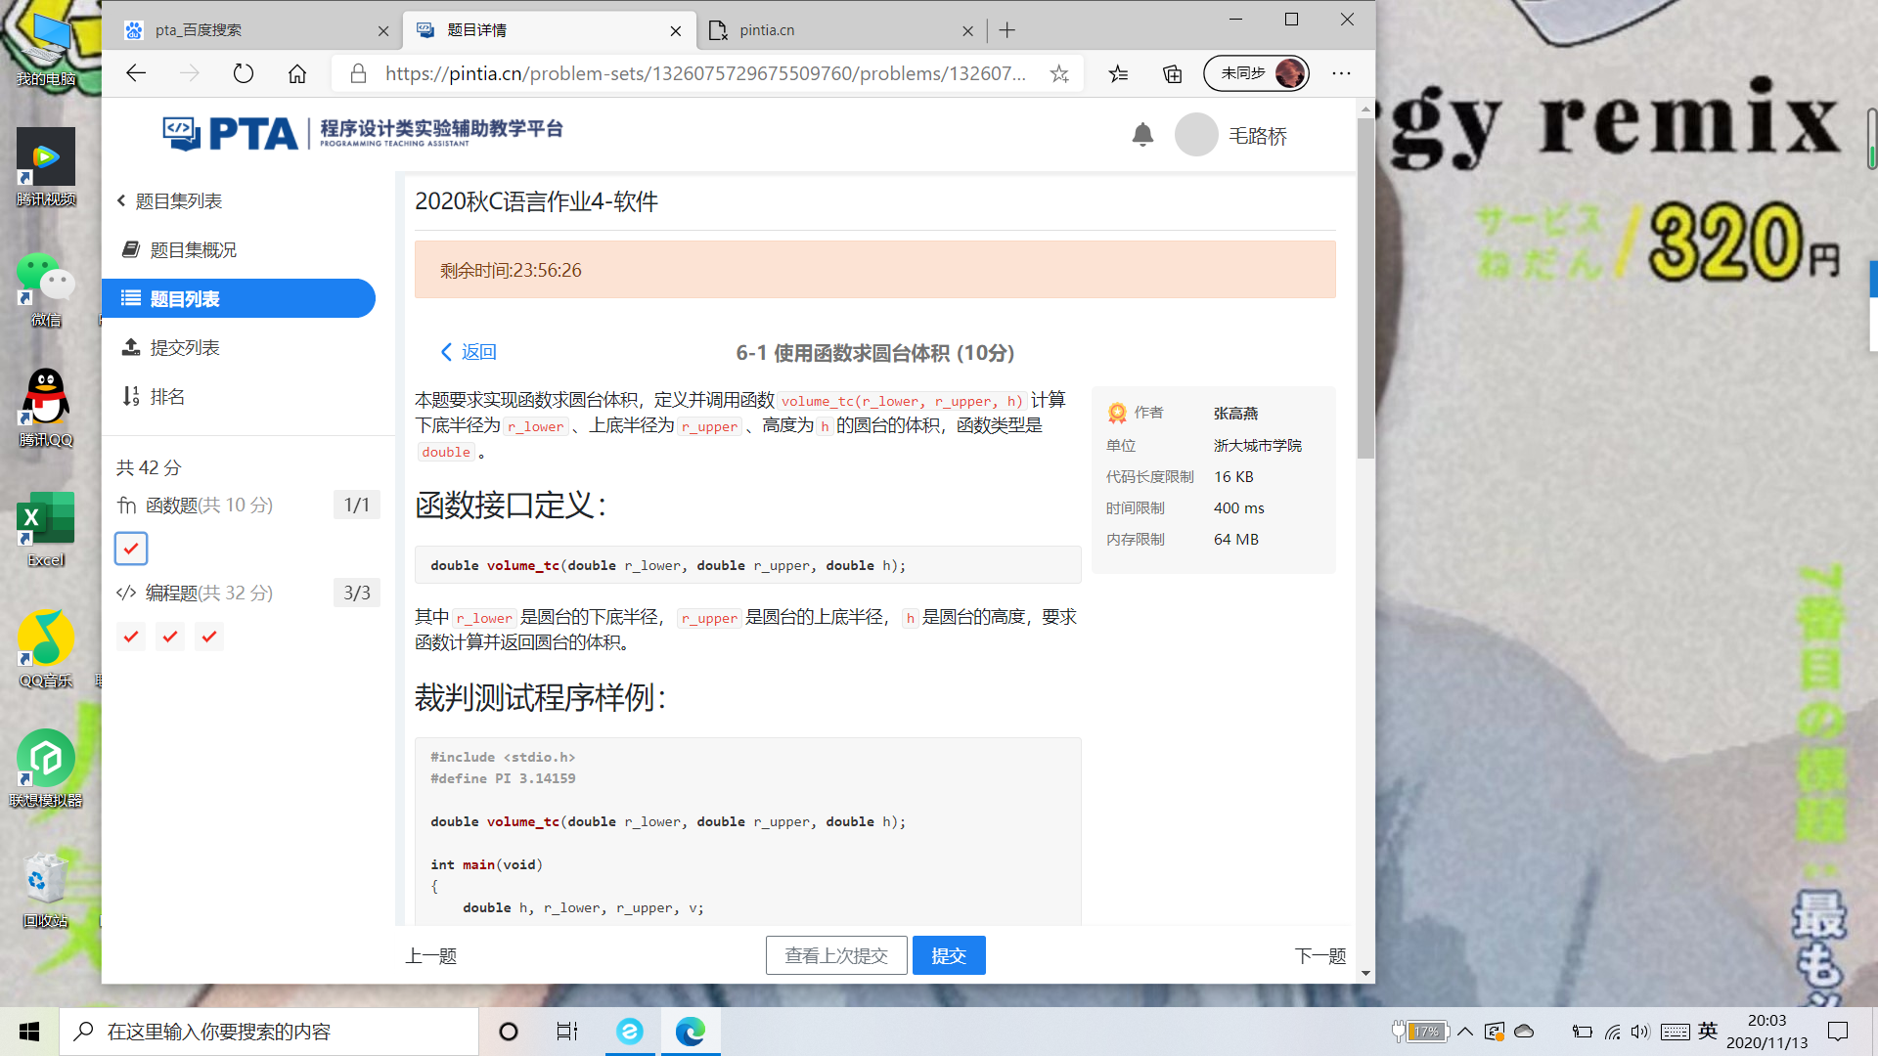Image resolution: width=1878 pixels, height=1056 pixels.
Task: Click the Windows taskbar search box
Action: [269, 1032]
